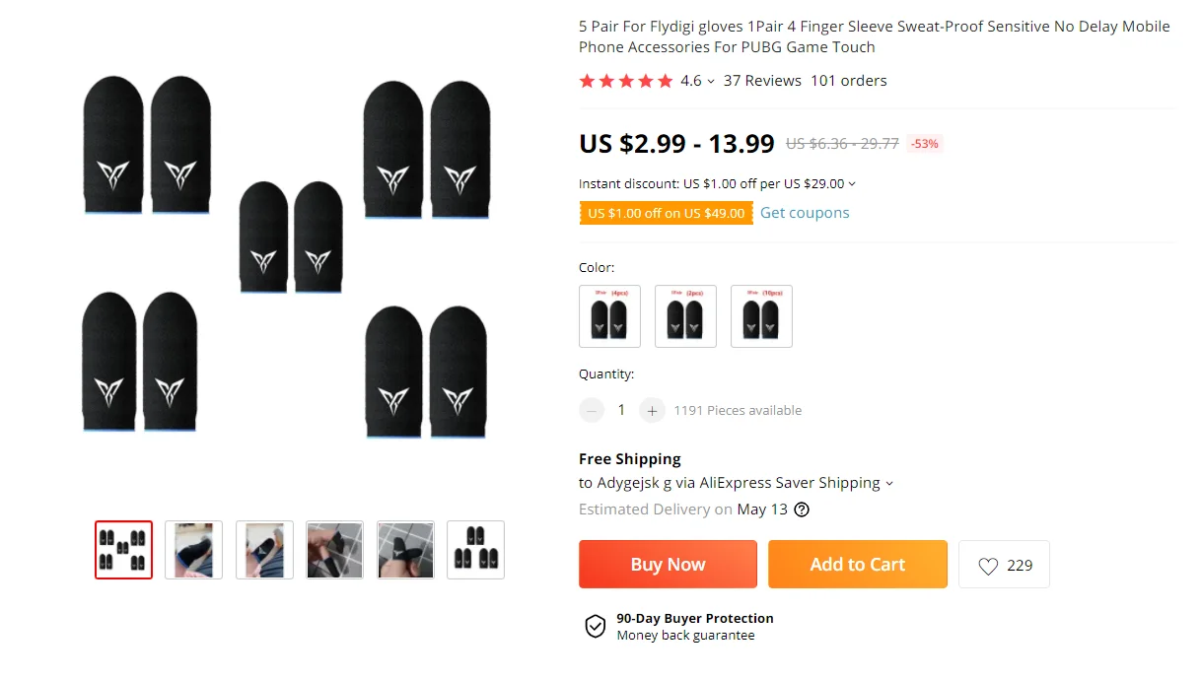The width and height of the screenshot is (1200, 680).
Task: Click the Buyer Protection shield icon
Action: 595,627
